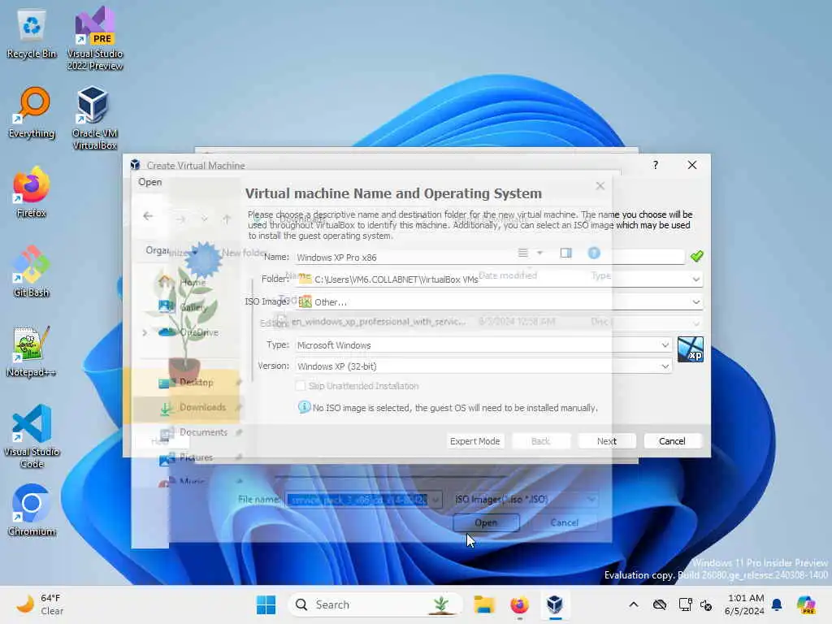Click the blue help icon in Open dialog
The height and width of the screenshot is (624, 832).
594,253
